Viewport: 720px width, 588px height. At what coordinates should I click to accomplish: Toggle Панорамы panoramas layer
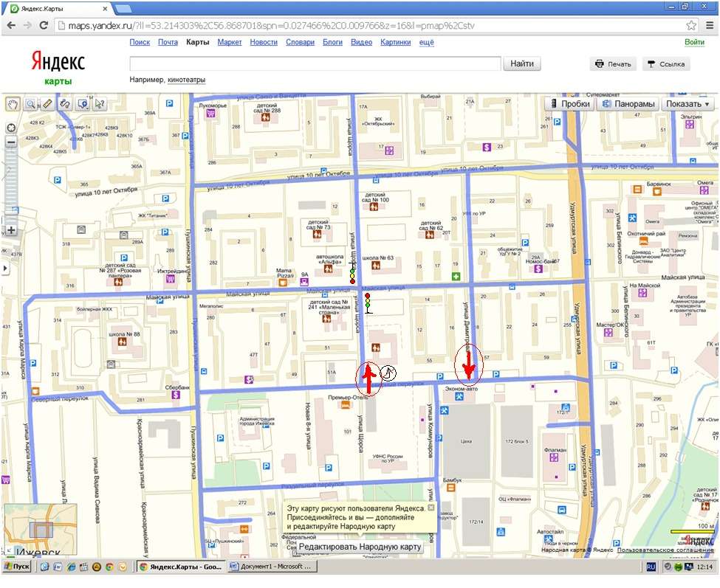pyautogui.click(x=628, y=104)
